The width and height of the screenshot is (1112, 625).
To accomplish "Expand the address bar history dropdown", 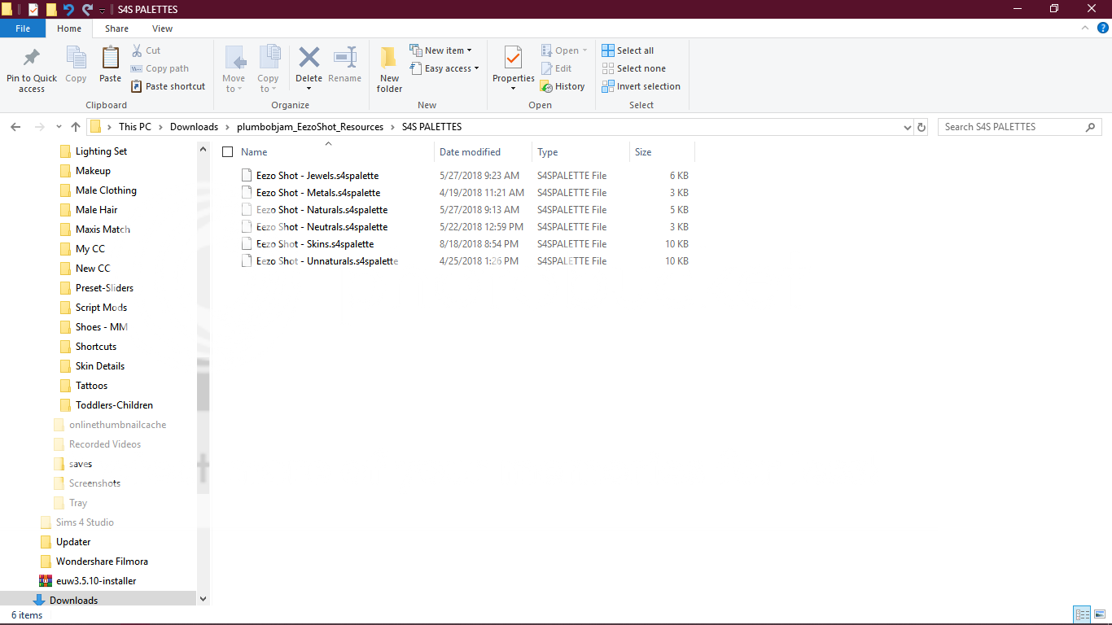I will click(908, 127).
